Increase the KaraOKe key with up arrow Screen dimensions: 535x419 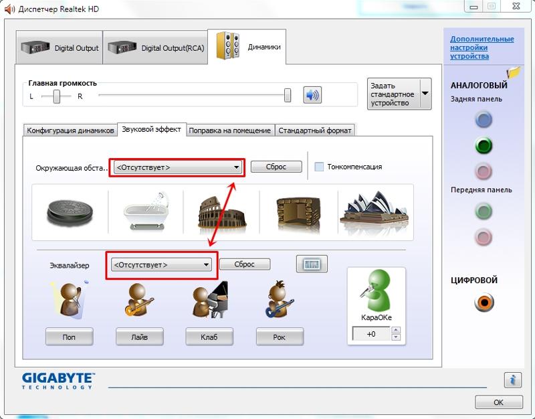pos(396,330)
